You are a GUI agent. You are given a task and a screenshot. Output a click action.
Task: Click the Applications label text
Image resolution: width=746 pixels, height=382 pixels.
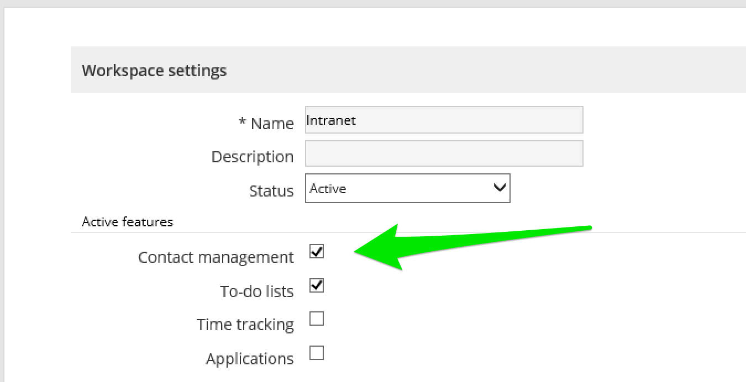click(249, 358)
